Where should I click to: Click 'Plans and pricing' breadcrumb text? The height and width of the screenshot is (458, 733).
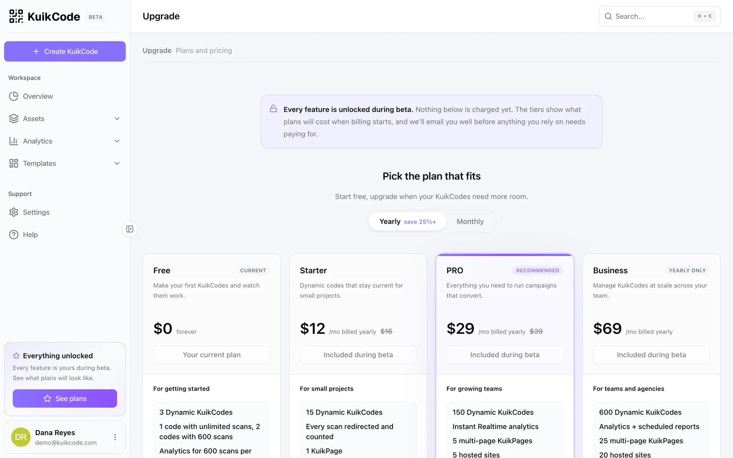(204, 50)
